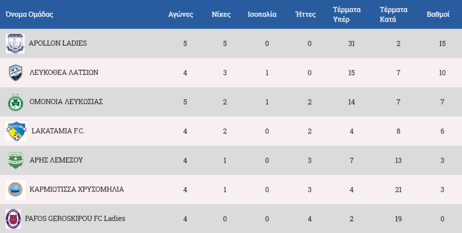Open the APOLLON LADIES team name
The image size is (462, 233).
pos(57,43)
